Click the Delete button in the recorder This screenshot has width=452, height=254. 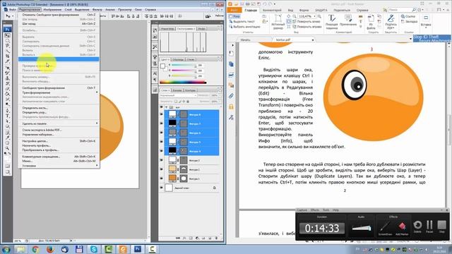pyautogui.click(x=417, y=226)
